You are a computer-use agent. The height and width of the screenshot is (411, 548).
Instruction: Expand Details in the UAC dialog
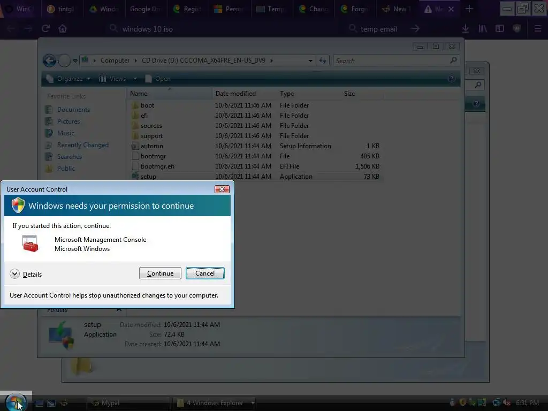[x=26, y=274]
